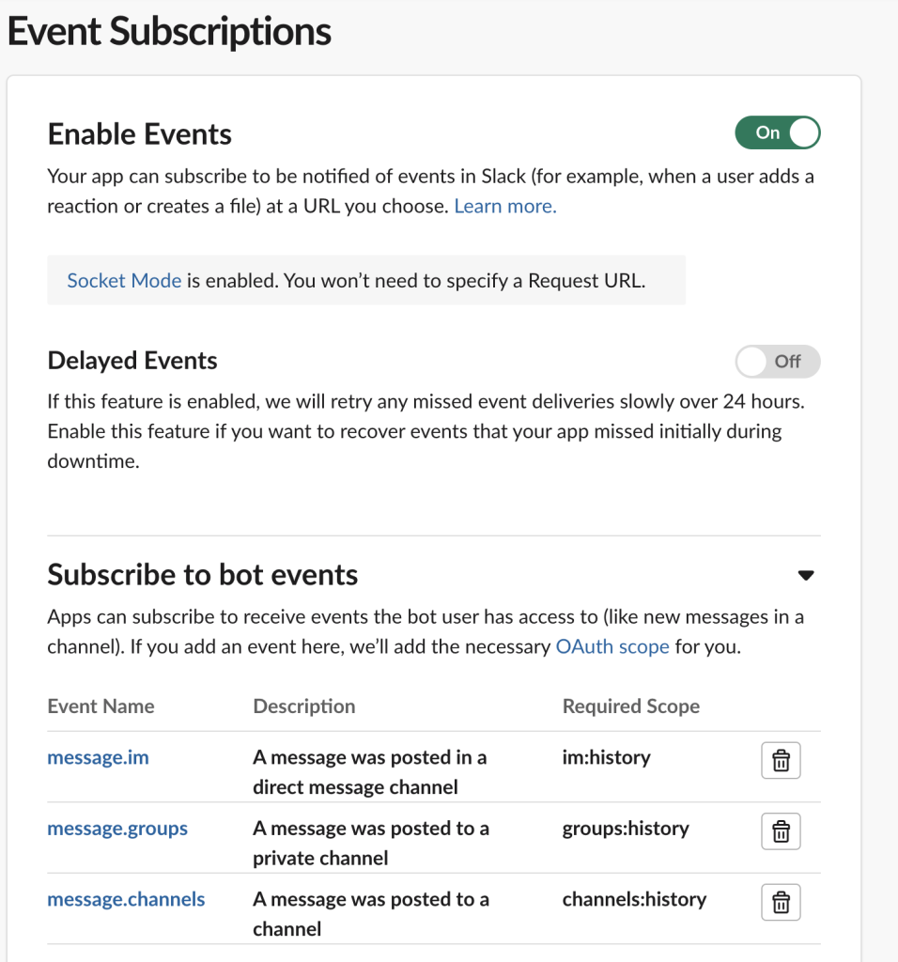
Task: Delete the message.im event subscription
Action: pyautogui.click(x=780, y=760)
